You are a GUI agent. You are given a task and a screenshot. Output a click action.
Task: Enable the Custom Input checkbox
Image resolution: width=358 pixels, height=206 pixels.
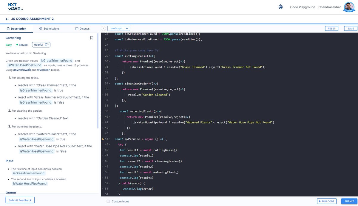click(x=108, y=201)
